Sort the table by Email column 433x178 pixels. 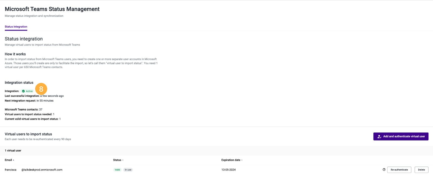point(9,160)
